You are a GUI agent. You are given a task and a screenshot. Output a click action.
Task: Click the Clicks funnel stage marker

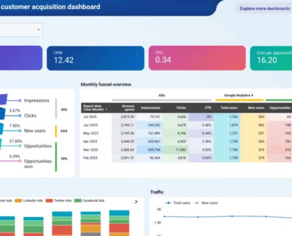(20, 116)
